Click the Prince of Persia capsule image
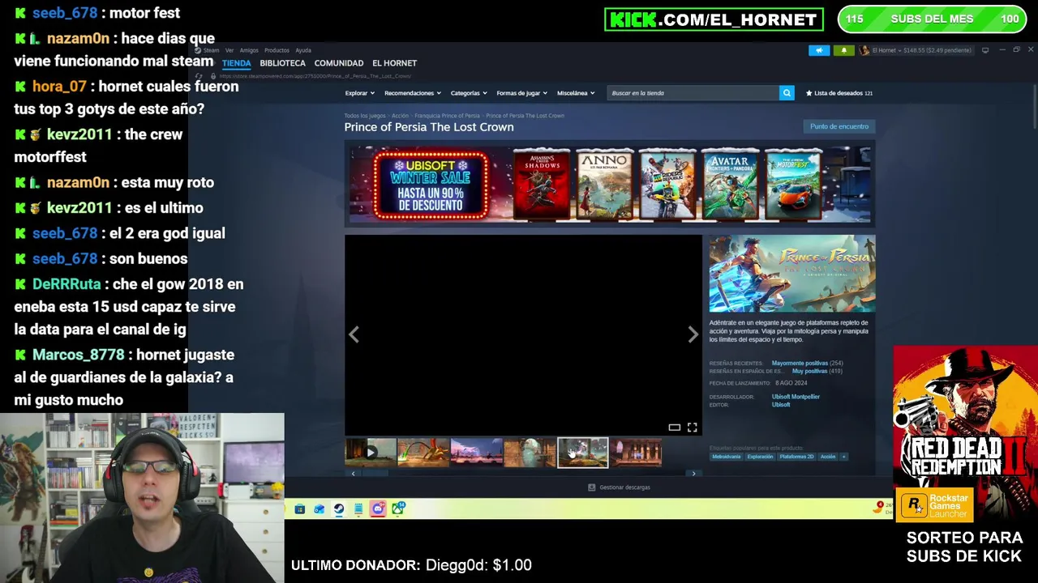This screenshot has height=583, width=1038. coord(792,274)
